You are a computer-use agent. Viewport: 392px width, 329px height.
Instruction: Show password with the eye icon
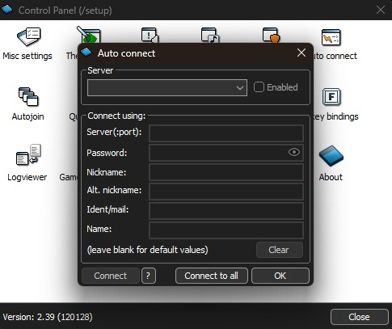pos(294,152)
